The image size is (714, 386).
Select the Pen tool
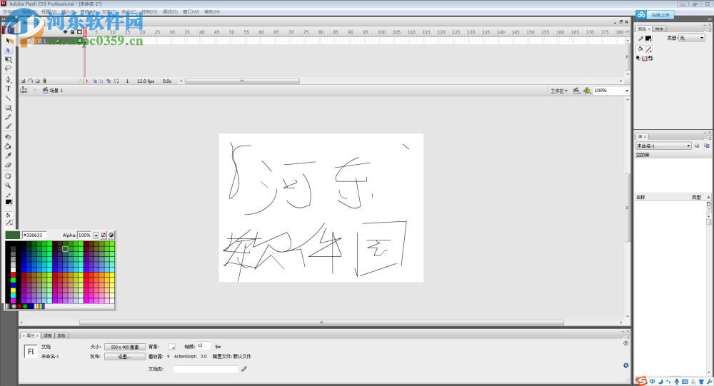(x=8, y=79)
